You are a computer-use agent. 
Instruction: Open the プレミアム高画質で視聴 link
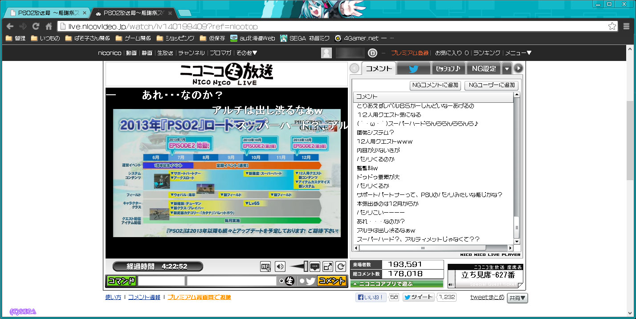tap(199, 297)
